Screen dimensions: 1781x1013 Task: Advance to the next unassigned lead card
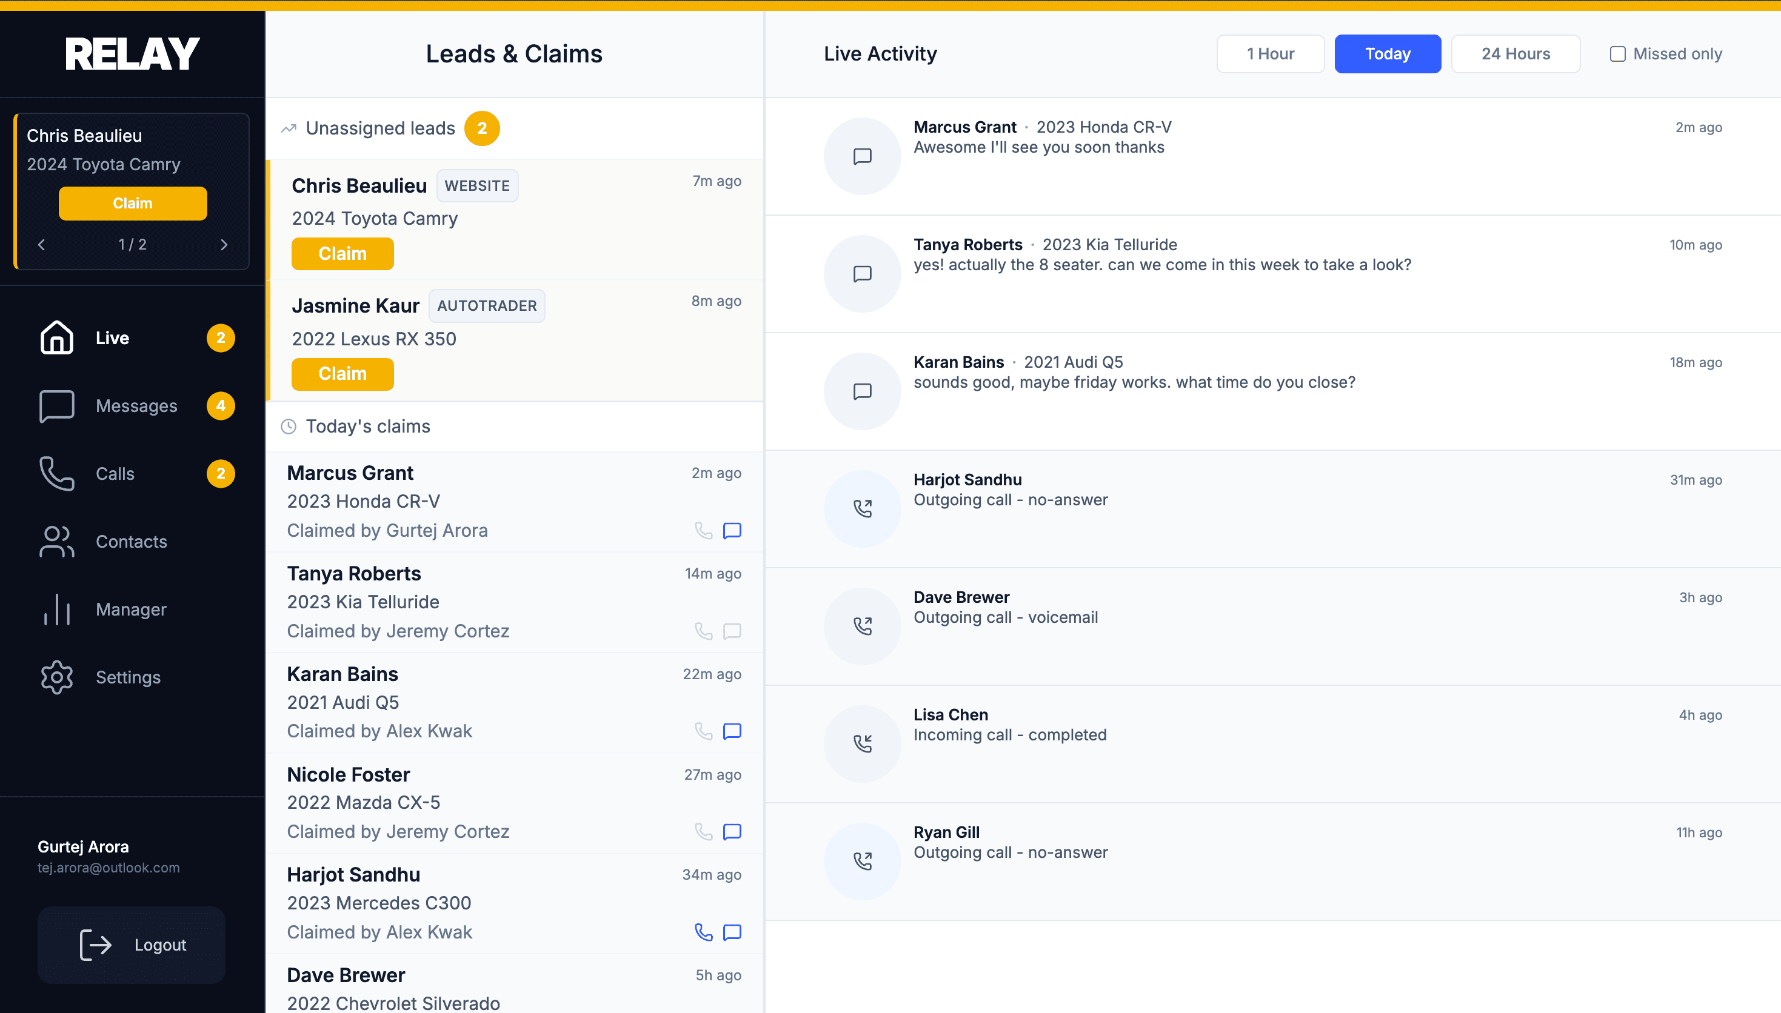224,244
